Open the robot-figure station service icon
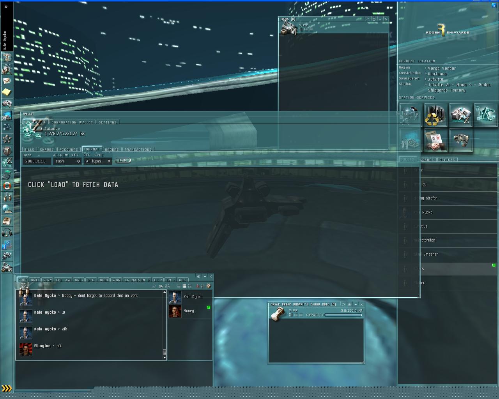499x399 pixels. pos(485,115)
